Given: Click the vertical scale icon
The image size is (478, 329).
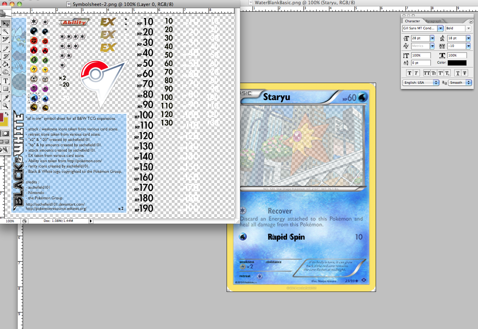Looking at the screenshot, I should pos(406,55).
